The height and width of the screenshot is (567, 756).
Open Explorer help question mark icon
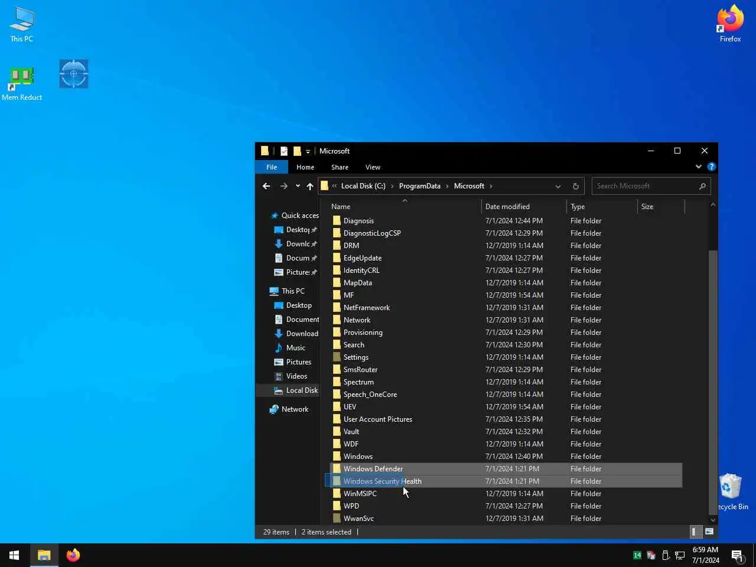pyautogui.click(x=712, y=167)
